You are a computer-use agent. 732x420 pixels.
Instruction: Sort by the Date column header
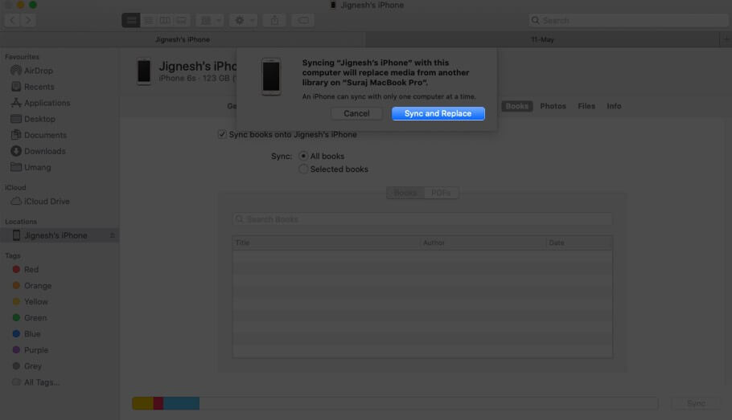coord(579,243)
